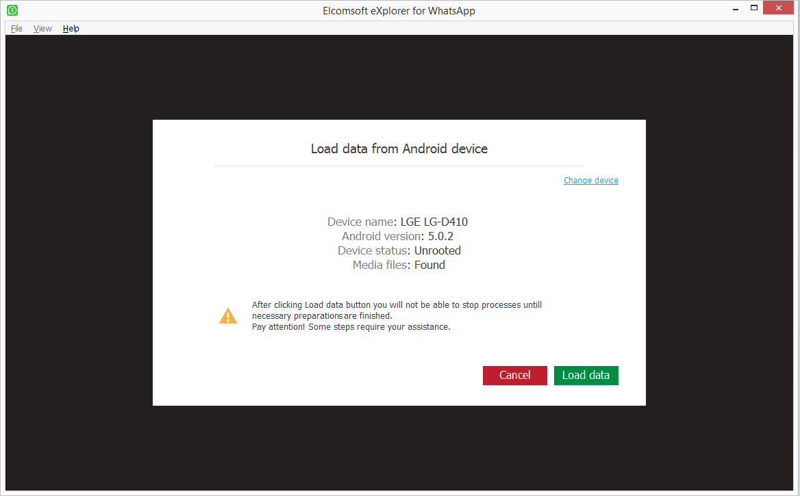Click the dialog title Load data from Android device

coord(399,148)
